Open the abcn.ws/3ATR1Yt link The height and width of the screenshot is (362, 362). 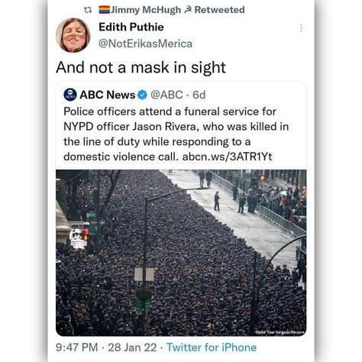click(x=227, y=157)
